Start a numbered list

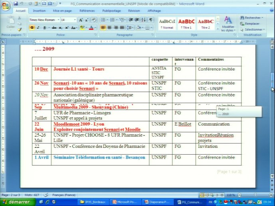tap(113, 20)
